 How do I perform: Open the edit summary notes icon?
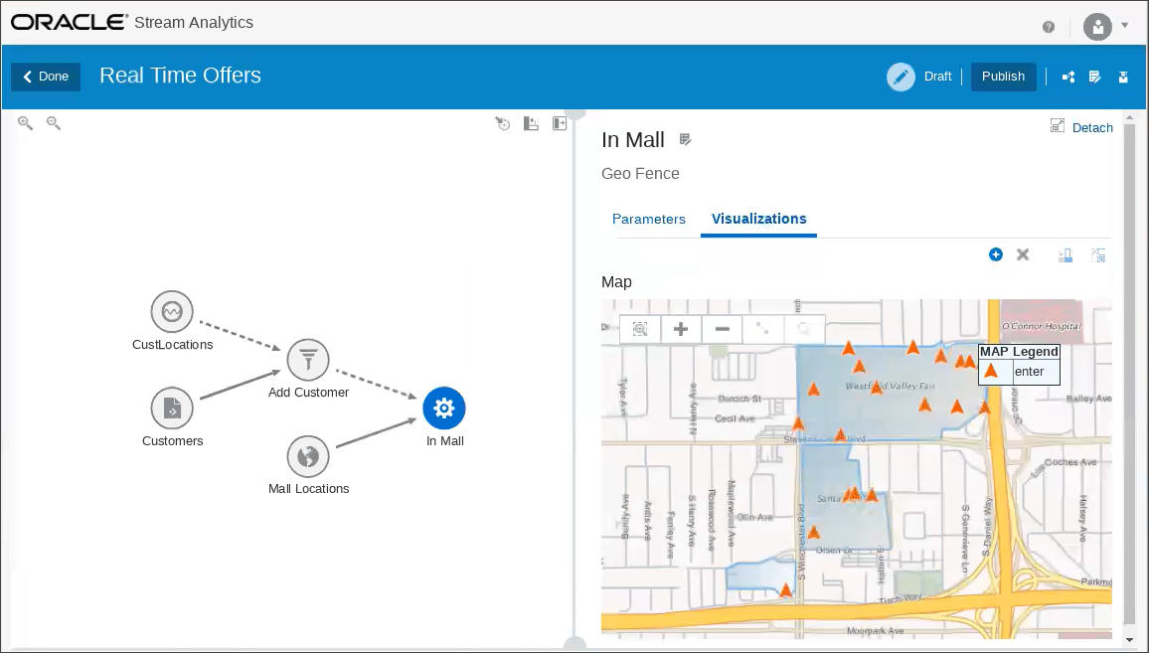1094,77
